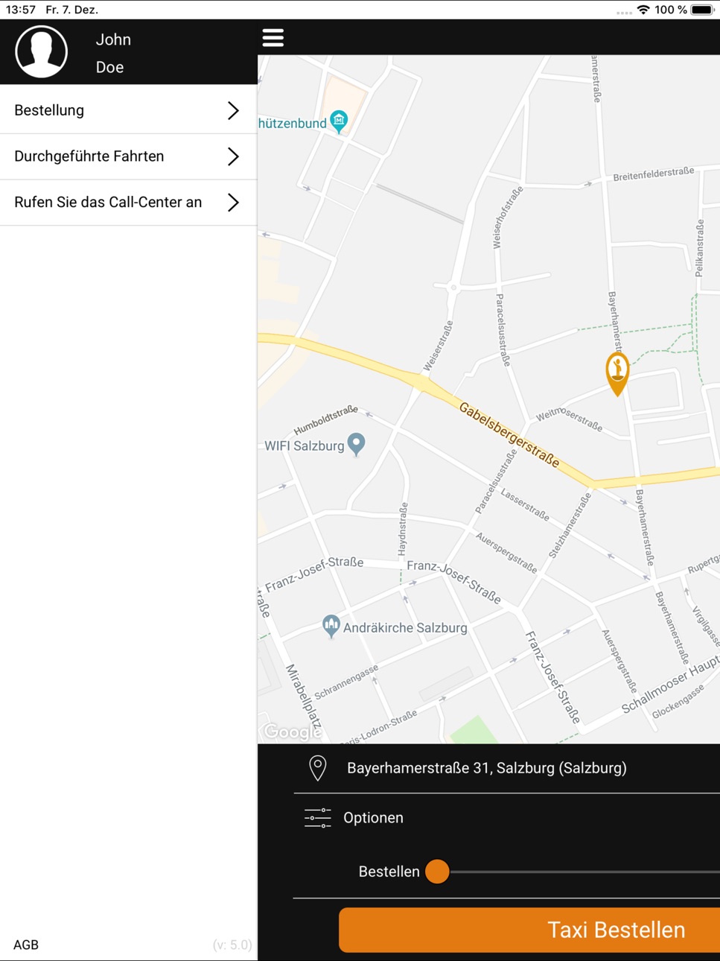This screenshot has height=961, width=720.
Task: Tap the address location pin icon
Action: click(318, 768)
